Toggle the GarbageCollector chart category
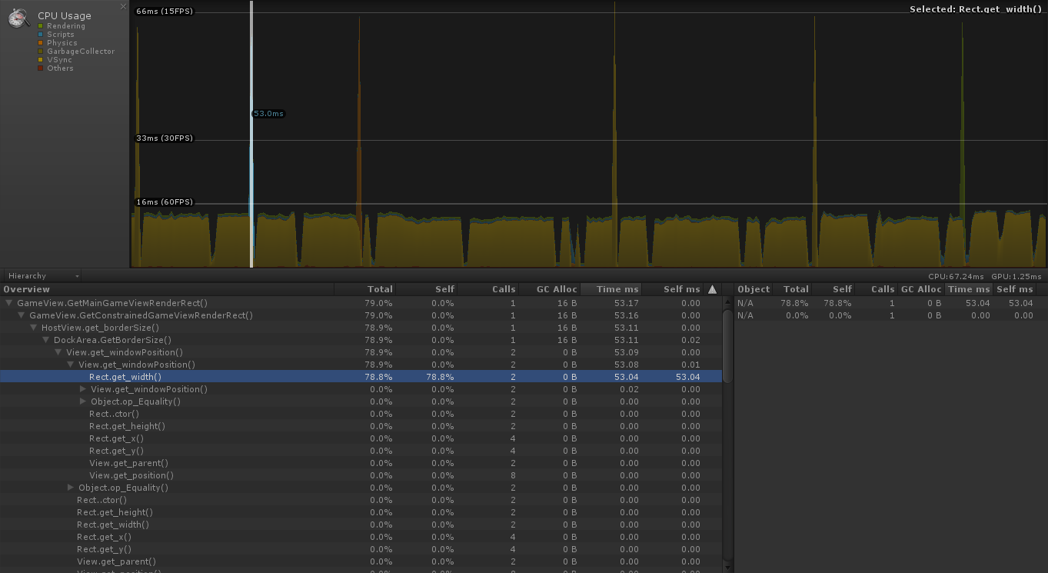 tap(40, 52)
